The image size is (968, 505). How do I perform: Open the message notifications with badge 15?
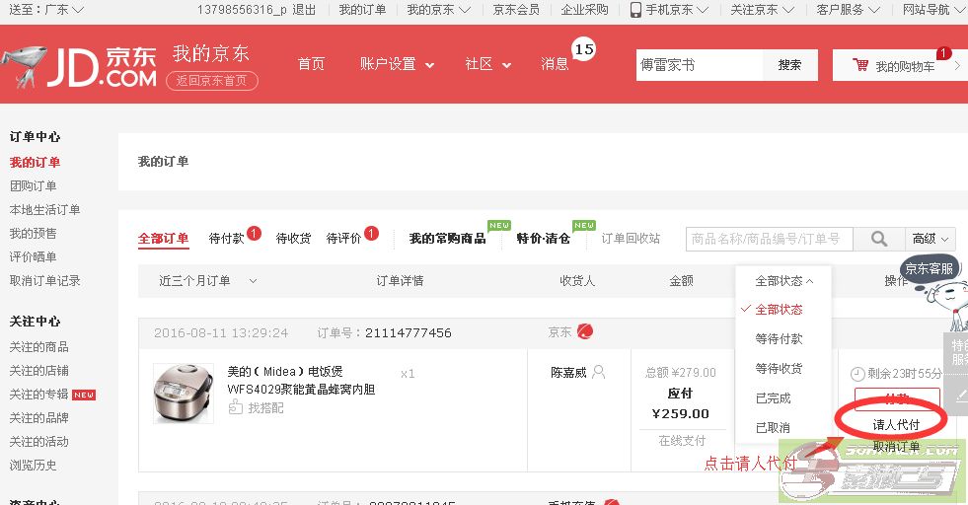[x=556, y=64]
